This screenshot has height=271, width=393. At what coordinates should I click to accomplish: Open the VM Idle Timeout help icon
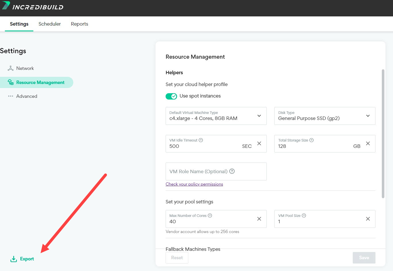(201, 140)
